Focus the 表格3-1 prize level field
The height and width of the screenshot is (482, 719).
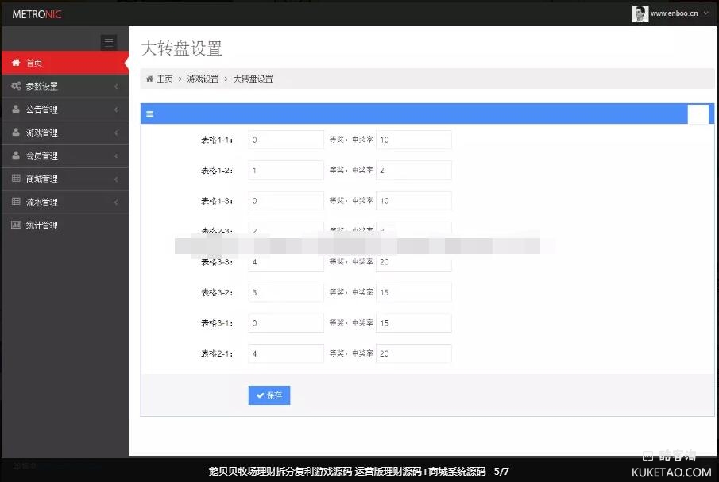286,323
